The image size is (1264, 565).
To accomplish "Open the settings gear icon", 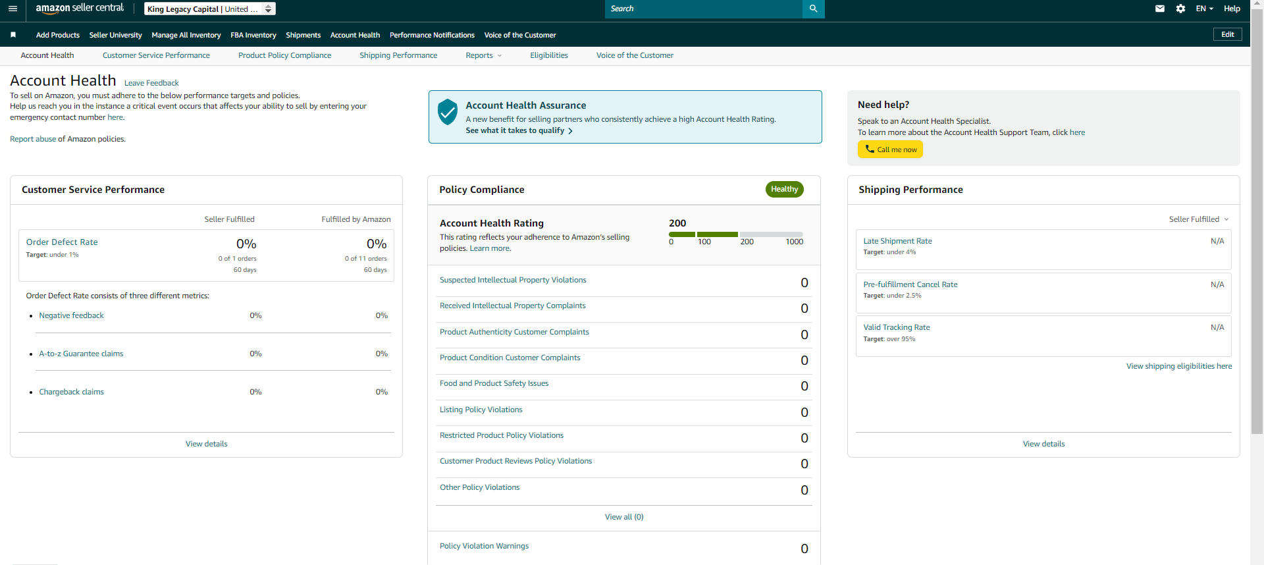I will (1180, 9).
